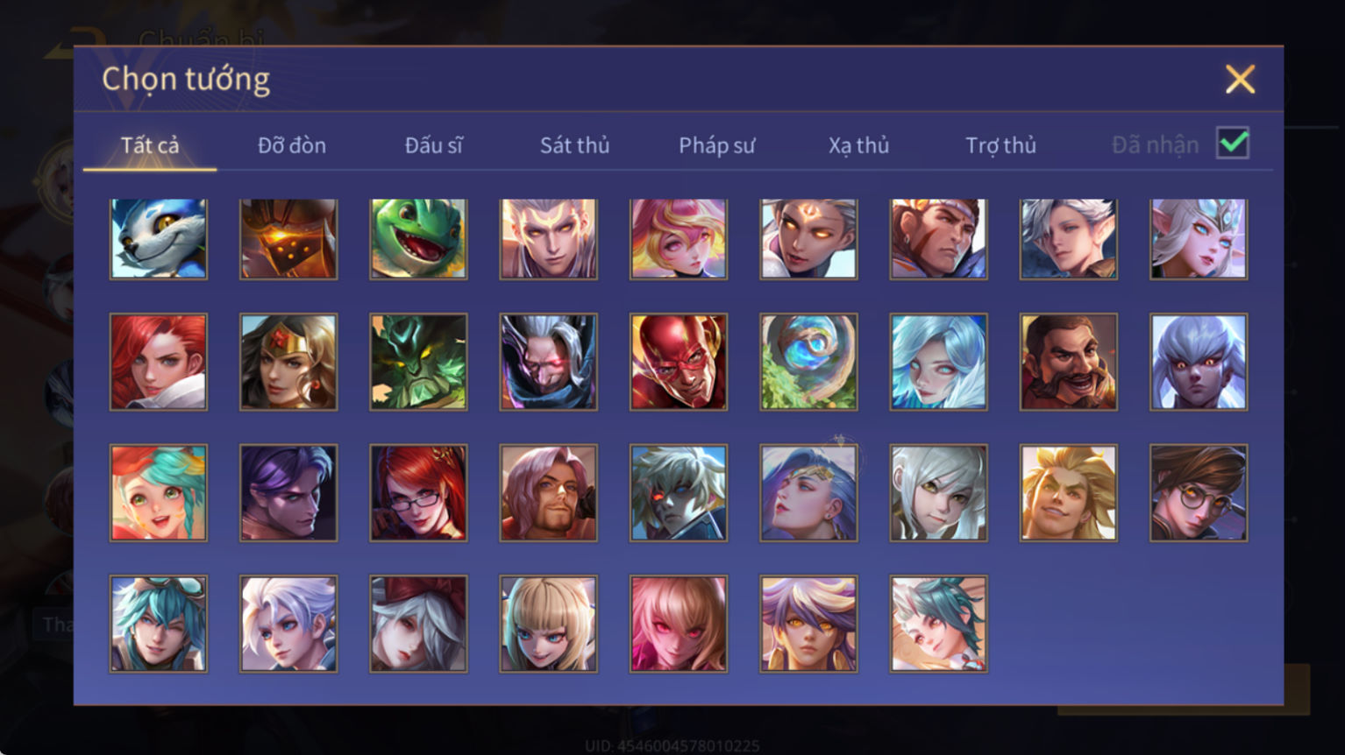Screen dimensions: 1345x755
Task: Choose the red Flash masked hero
Action: pos(679,362)
